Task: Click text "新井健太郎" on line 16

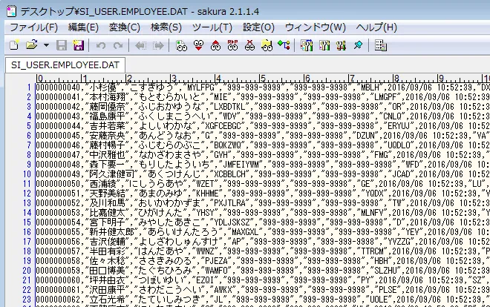Action: pos(111,232)
